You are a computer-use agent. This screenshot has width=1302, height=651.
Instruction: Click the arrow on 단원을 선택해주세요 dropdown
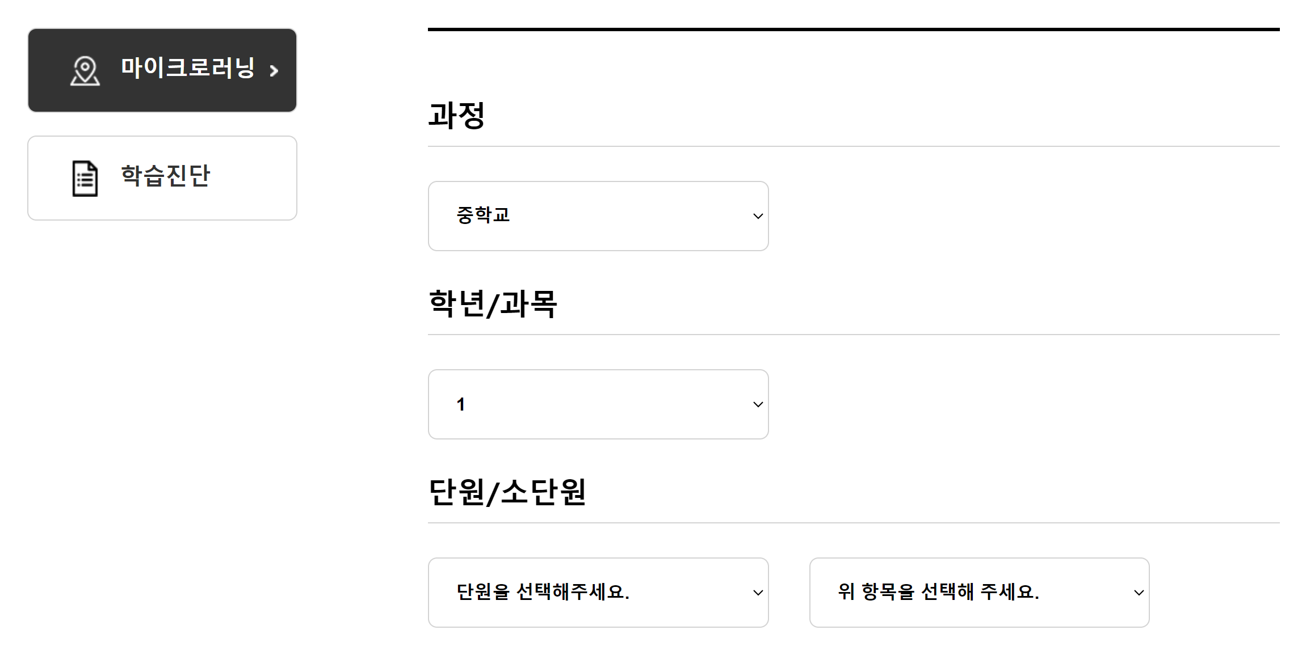click(758, 593)
